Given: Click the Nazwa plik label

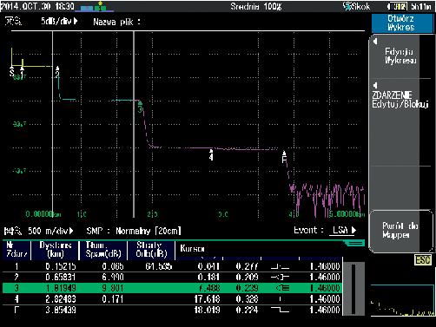Looking at the screenshot, I should click(x=116, y=22).
